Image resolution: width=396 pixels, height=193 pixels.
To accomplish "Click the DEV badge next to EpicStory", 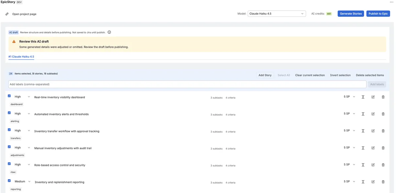I will point(19,2).
